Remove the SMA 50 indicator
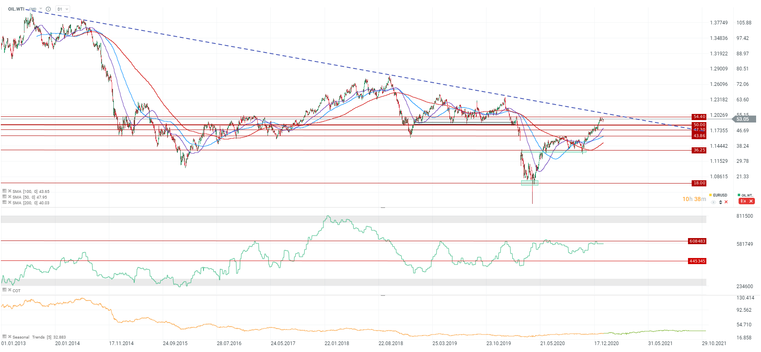 tap(9, 197)
